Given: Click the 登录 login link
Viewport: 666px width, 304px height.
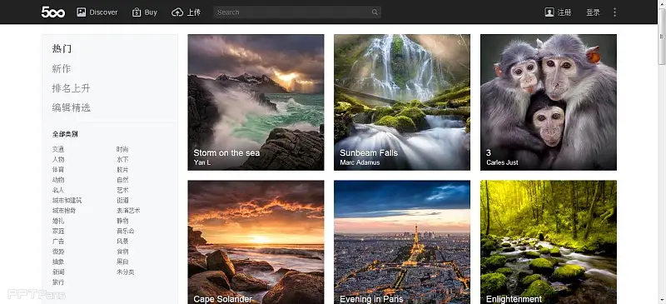Looking at the screenshot, I should point(593,12).
